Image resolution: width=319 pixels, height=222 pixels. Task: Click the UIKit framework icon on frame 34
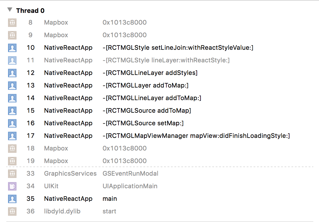click(x=12, y=186)
